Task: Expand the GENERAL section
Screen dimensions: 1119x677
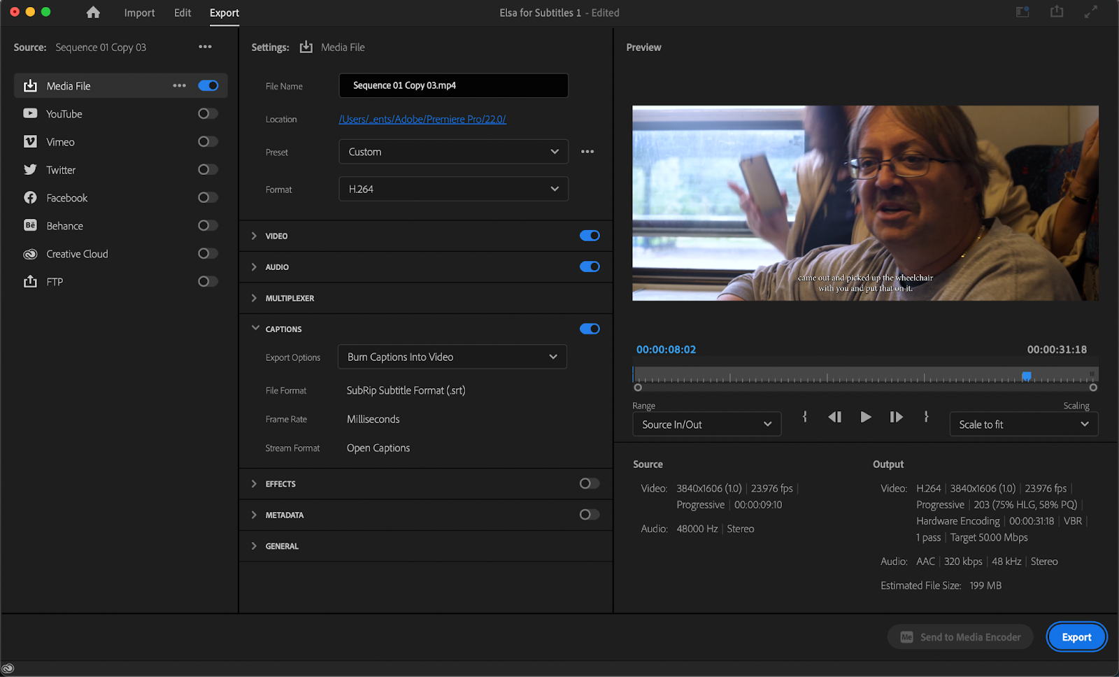Action: click(254, 546)
